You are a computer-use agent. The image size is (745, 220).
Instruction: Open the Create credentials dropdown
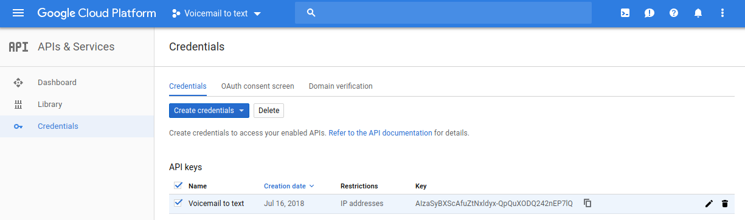coord(209,111)
